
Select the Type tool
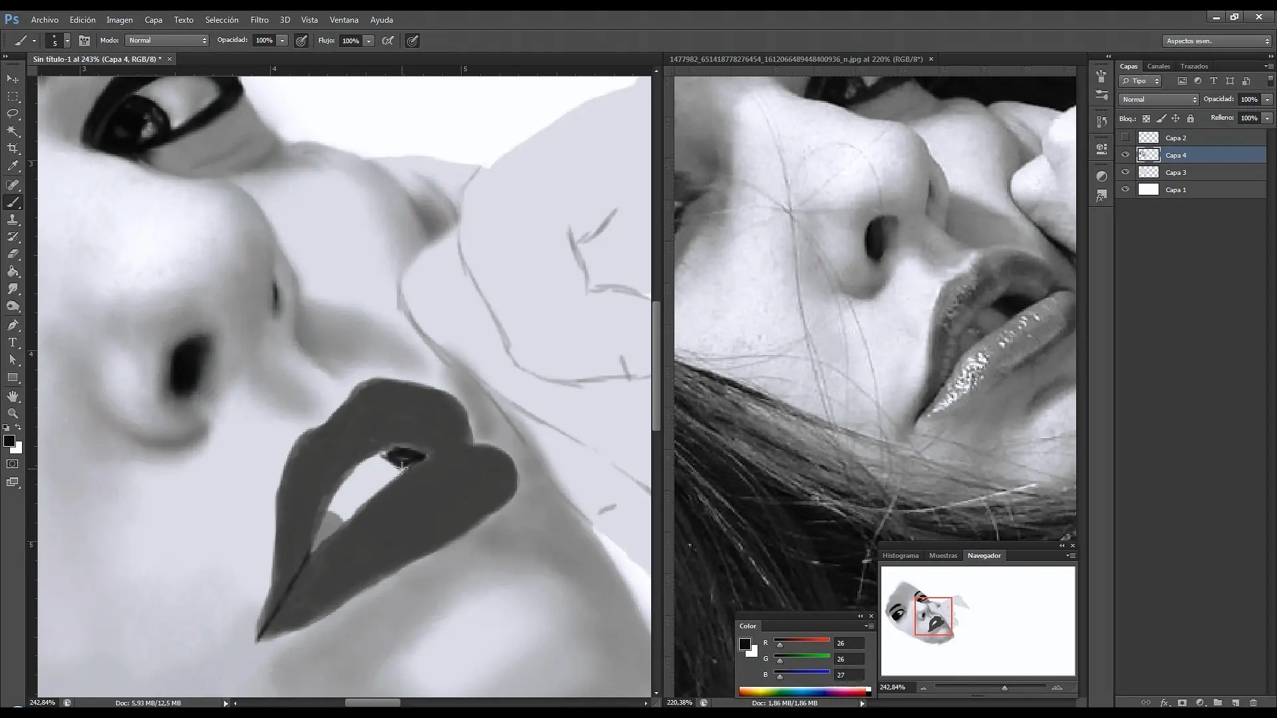click(x=13, y=342)
